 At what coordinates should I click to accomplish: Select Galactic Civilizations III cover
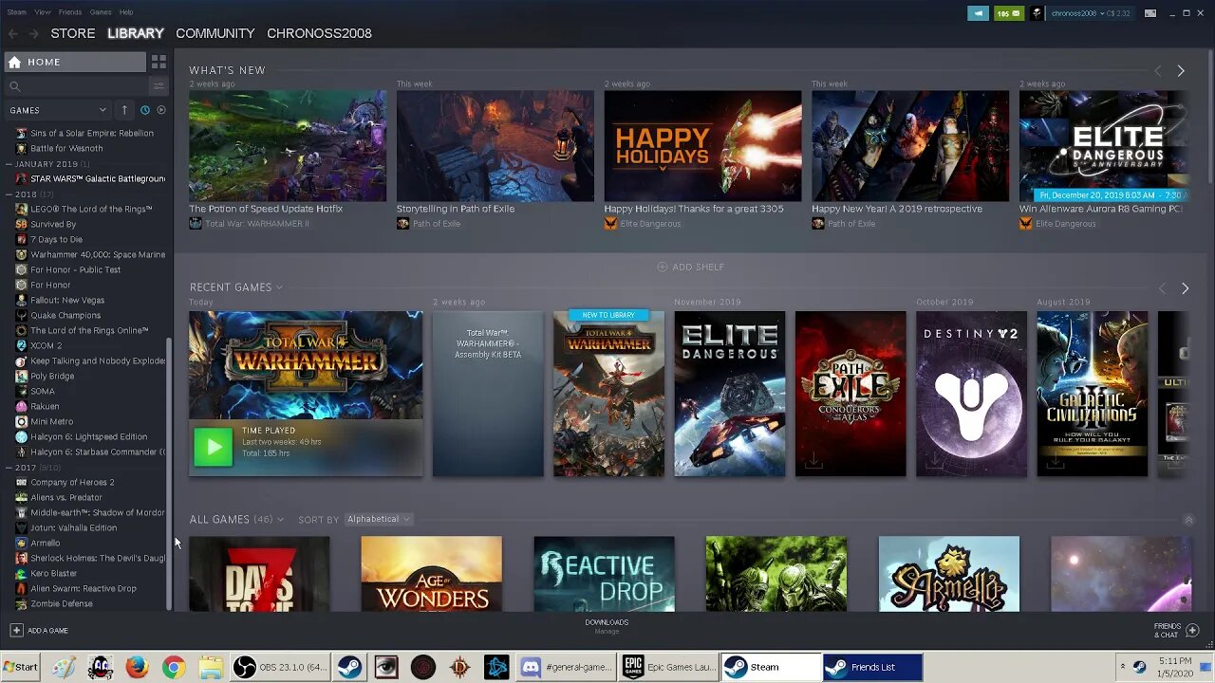[1093, 394]
